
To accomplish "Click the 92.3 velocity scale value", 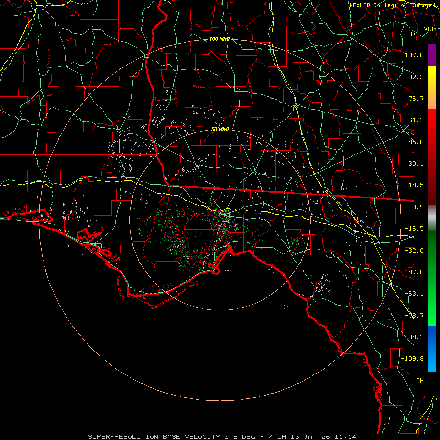I will [416, 77].
